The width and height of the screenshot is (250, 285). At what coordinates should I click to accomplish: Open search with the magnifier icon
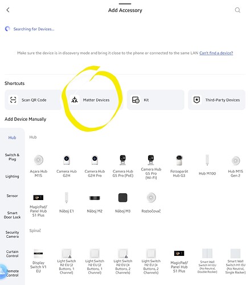click(237, 10)
